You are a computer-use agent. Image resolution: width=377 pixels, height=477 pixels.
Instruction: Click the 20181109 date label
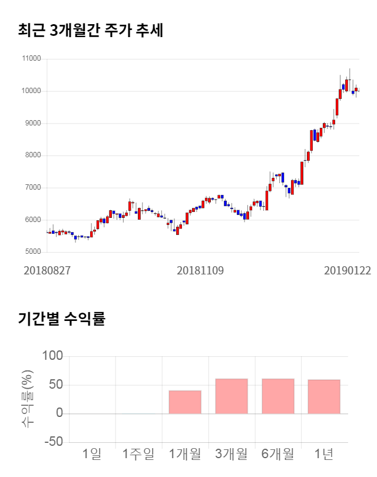(200, 270)
